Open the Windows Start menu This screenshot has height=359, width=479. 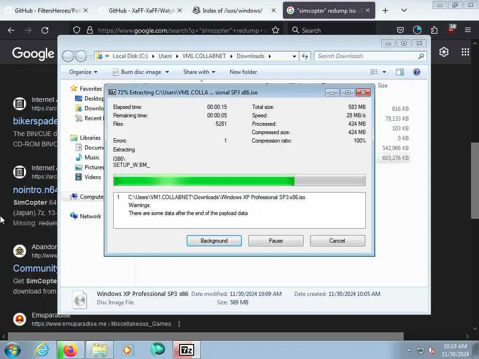(13, 350)
